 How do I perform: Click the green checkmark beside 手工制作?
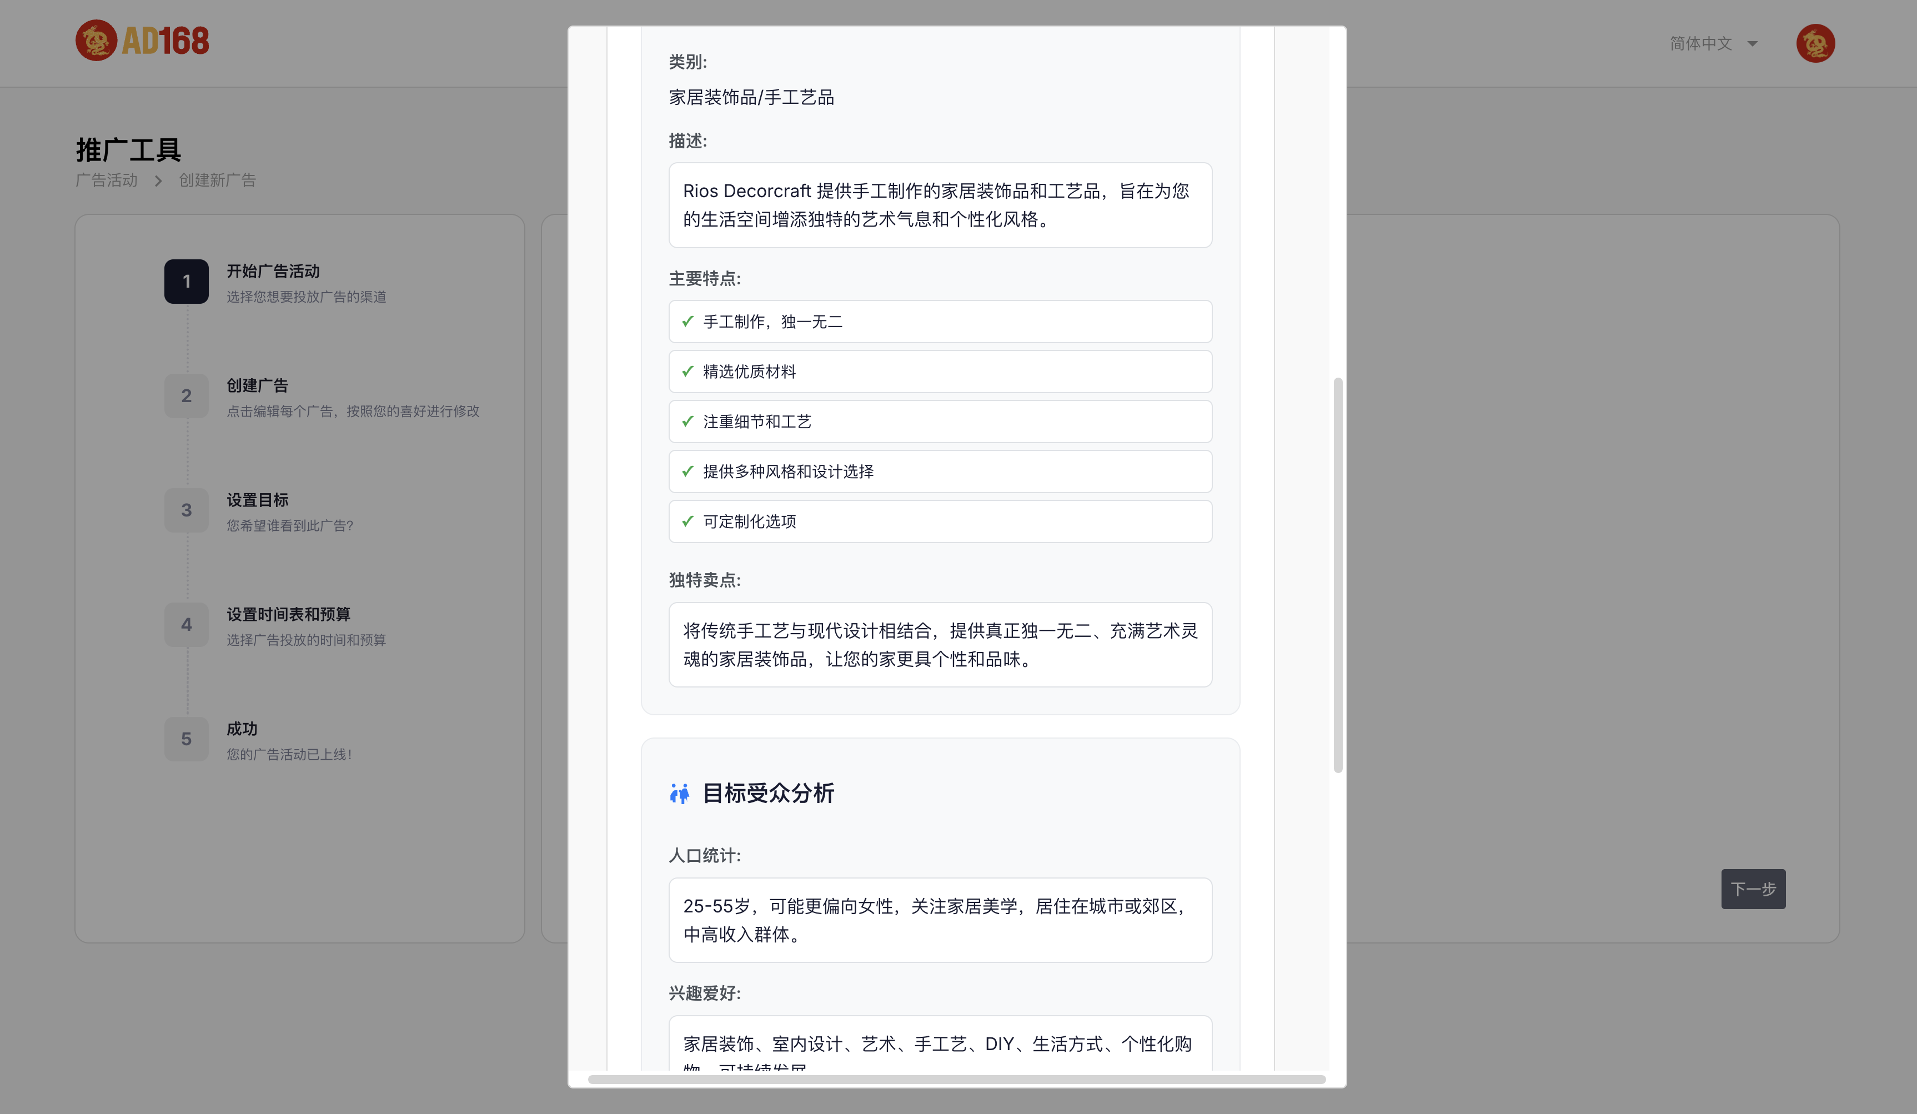click(x=687, y=321)
